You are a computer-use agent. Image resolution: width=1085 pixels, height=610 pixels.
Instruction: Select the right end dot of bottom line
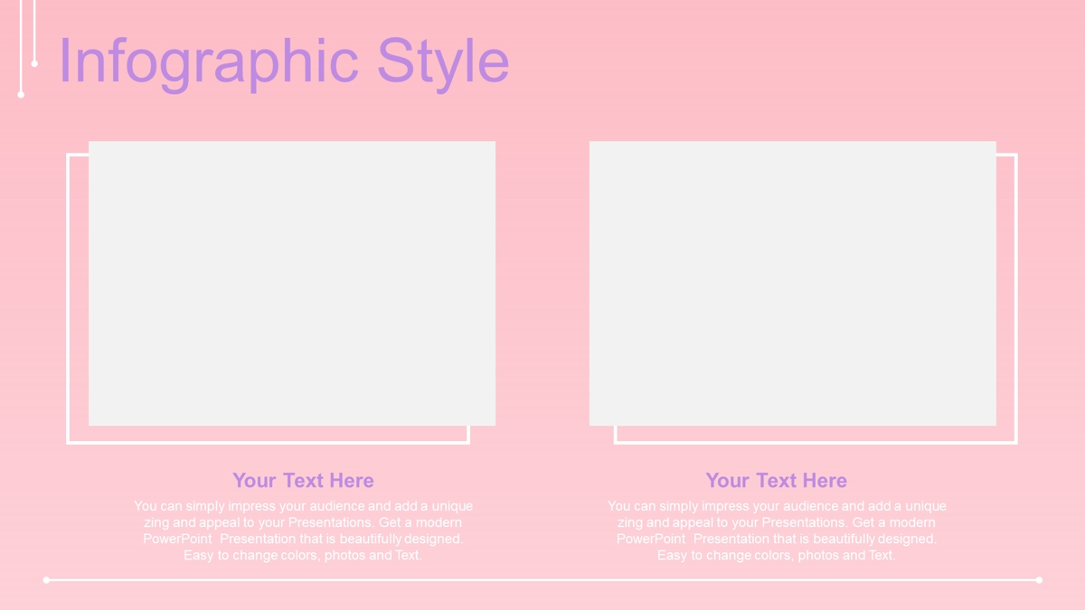coord(1039,580)
